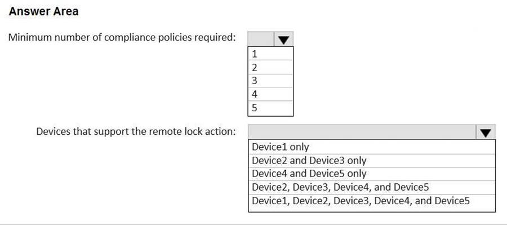Choose 'Device2 and Device3 only'
The image size is (507, 225).
coord(372,161)
